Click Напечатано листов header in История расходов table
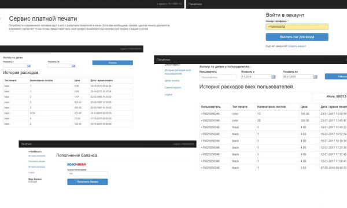Screen dimensions: 347x208 pos(42,80)
